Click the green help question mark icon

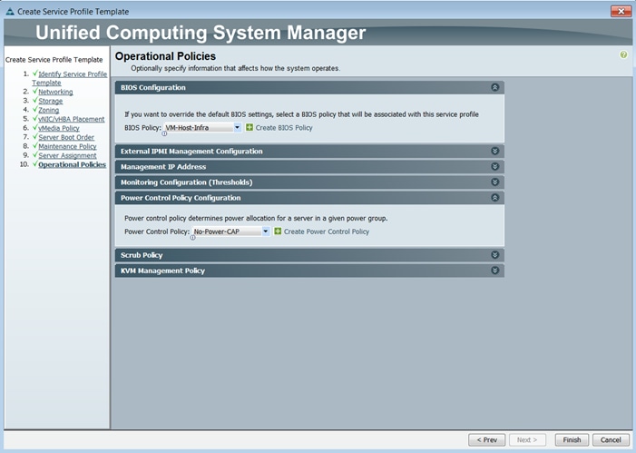(x=623, y=54)
